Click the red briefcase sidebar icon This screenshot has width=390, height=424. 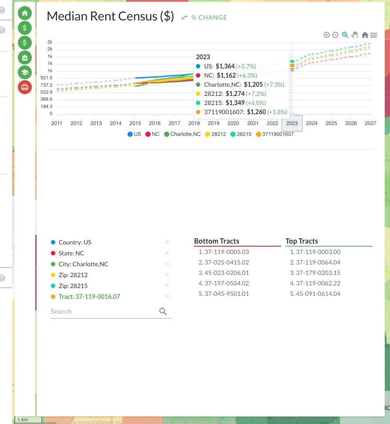click(x=25, y=87)
